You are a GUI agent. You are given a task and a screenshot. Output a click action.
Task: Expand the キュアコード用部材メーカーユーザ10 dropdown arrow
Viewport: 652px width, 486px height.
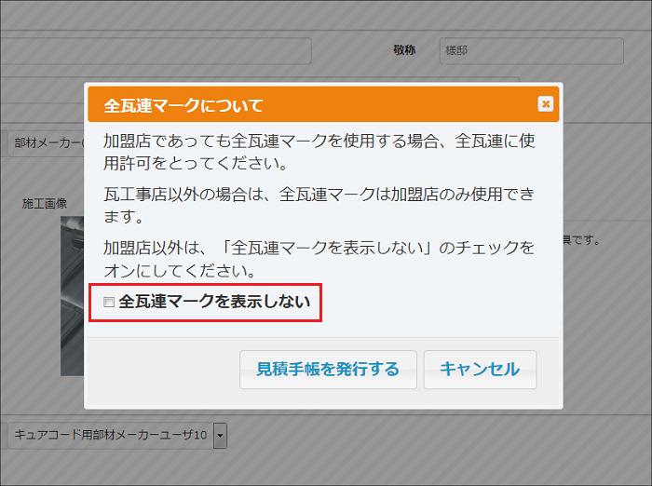tap(220, 435)
